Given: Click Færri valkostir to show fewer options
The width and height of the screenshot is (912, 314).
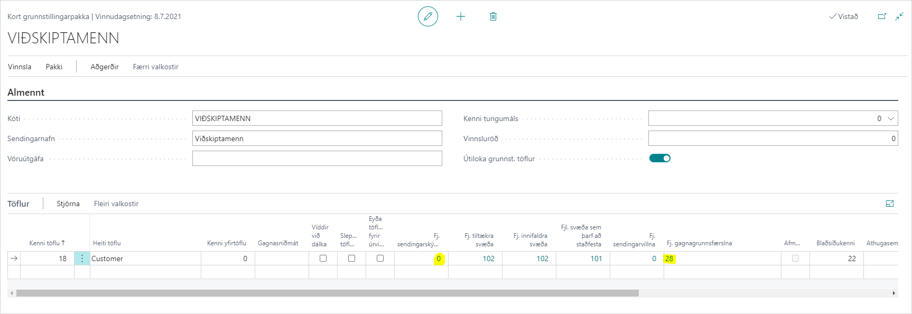Looking at the screenshot, I should tap(156, 67).
